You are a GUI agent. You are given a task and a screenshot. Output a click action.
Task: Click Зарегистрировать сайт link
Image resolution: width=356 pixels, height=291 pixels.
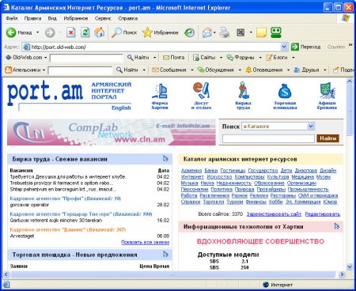coord(274,214)
